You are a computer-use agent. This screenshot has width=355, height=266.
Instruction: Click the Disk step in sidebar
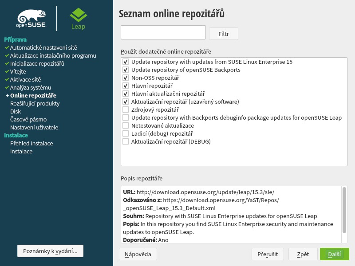click(16, 112)
